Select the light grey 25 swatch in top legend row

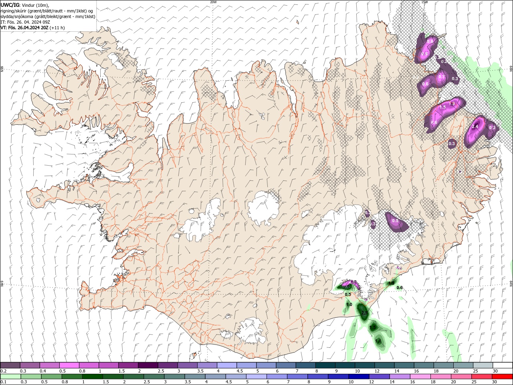tap(483, 365)
